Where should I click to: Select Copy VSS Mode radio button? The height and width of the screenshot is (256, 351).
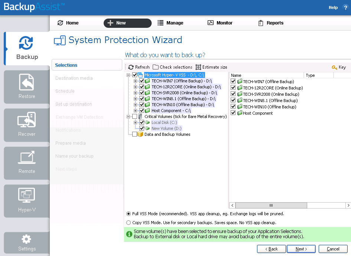(x=129, y=223)
